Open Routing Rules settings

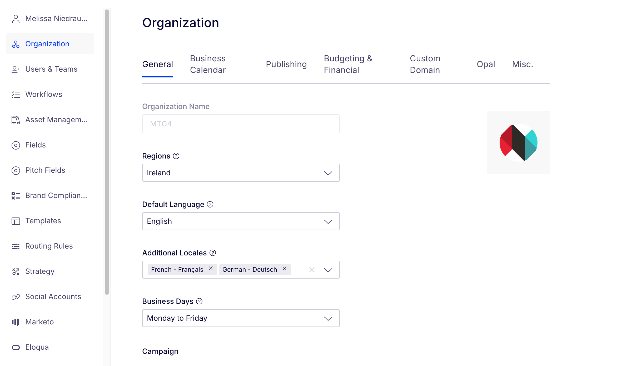coord(50,246)
